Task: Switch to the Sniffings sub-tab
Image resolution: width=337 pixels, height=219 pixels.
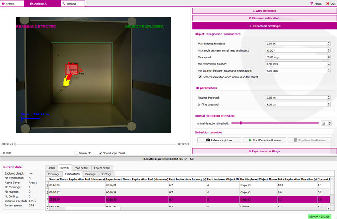Action: pos(107,174)
